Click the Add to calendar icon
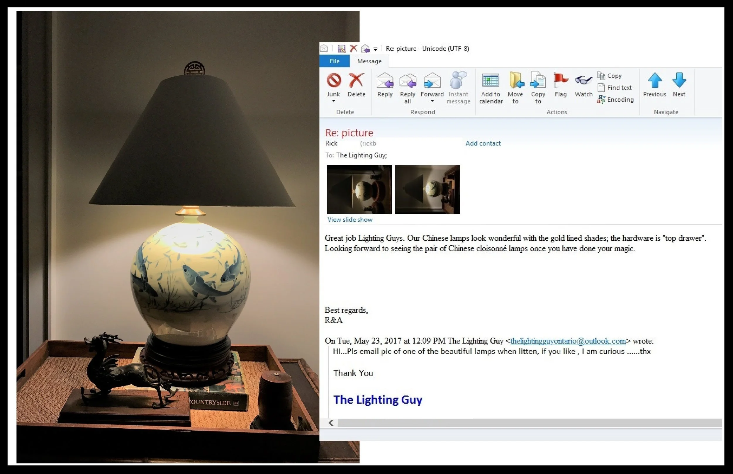Screen dimensions: 733x474 (491, 81)
